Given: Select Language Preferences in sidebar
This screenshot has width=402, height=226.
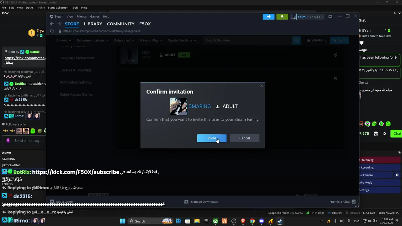Looking at the screenshot, I should click(77, 58).
